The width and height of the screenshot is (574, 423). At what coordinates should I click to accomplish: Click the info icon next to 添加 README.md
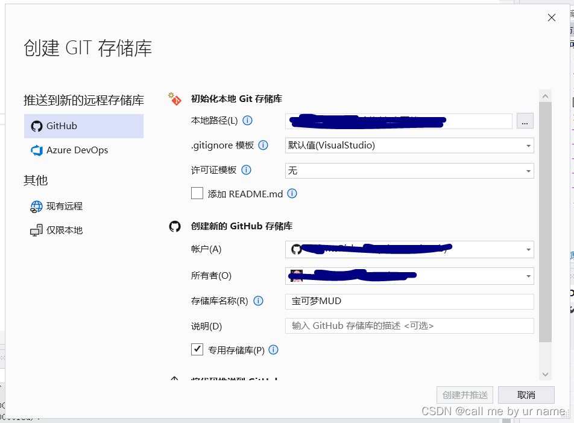[x=292, y=193]
